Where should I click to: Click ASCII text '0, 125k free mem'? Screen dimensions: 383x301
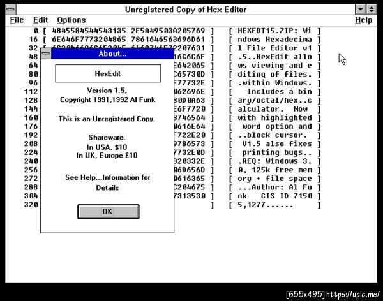pos(274,170)
